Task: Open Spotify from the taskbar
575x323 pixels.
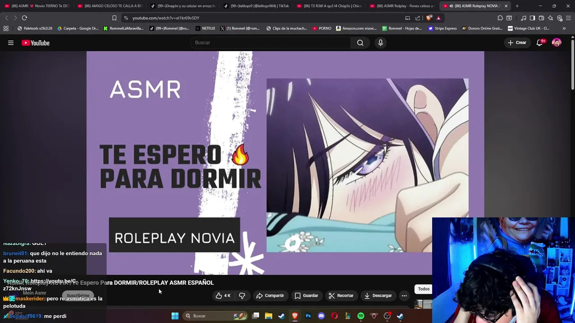Action: 361,316
